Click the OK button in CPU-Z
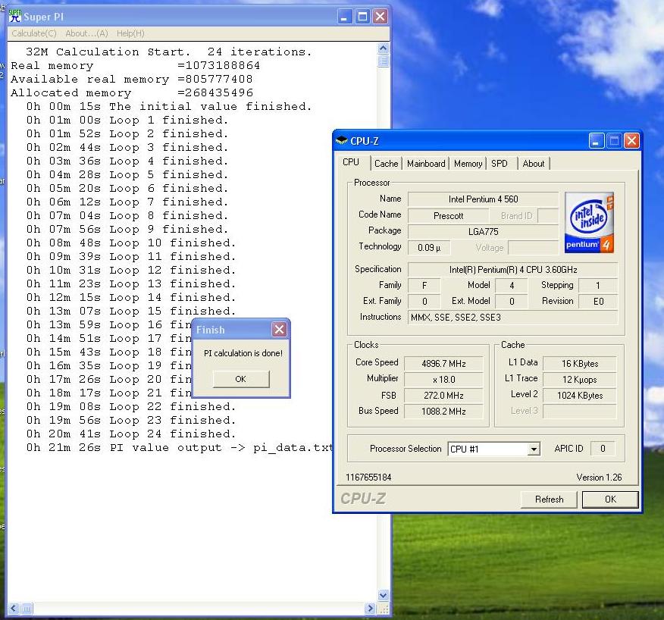Screen dimensions: 664x620 610,499
